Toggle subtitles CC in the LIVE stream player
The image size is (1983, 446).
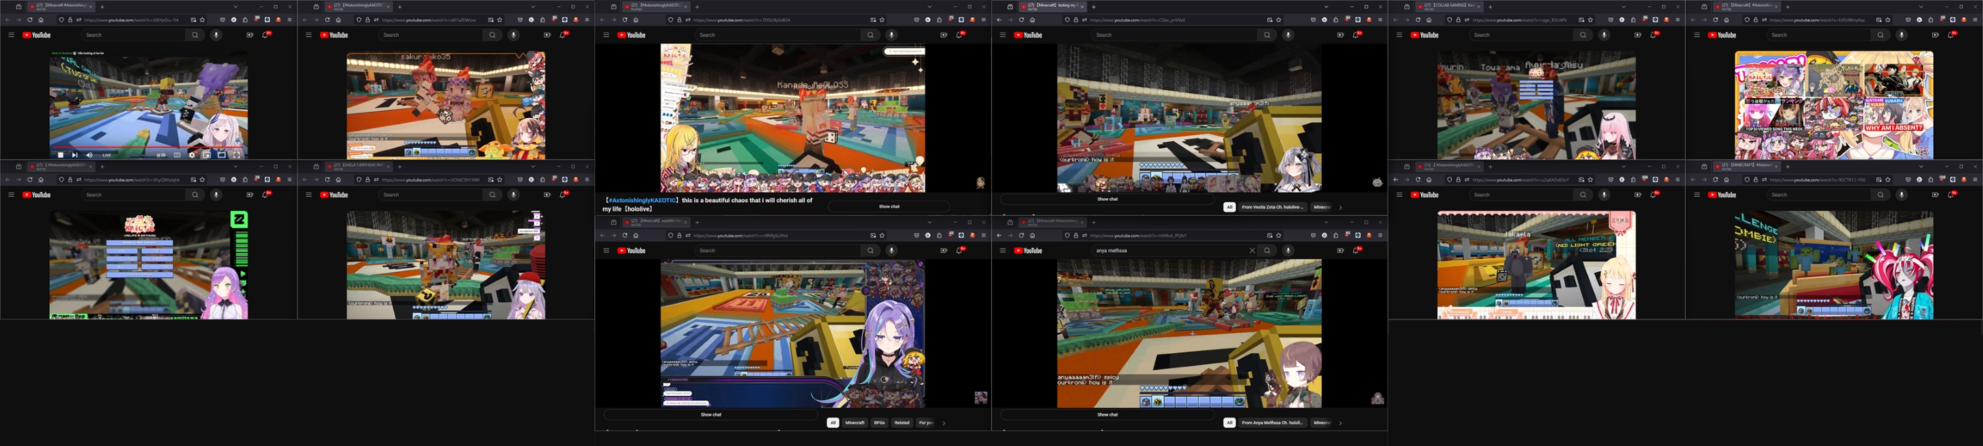tap(178, 156)
